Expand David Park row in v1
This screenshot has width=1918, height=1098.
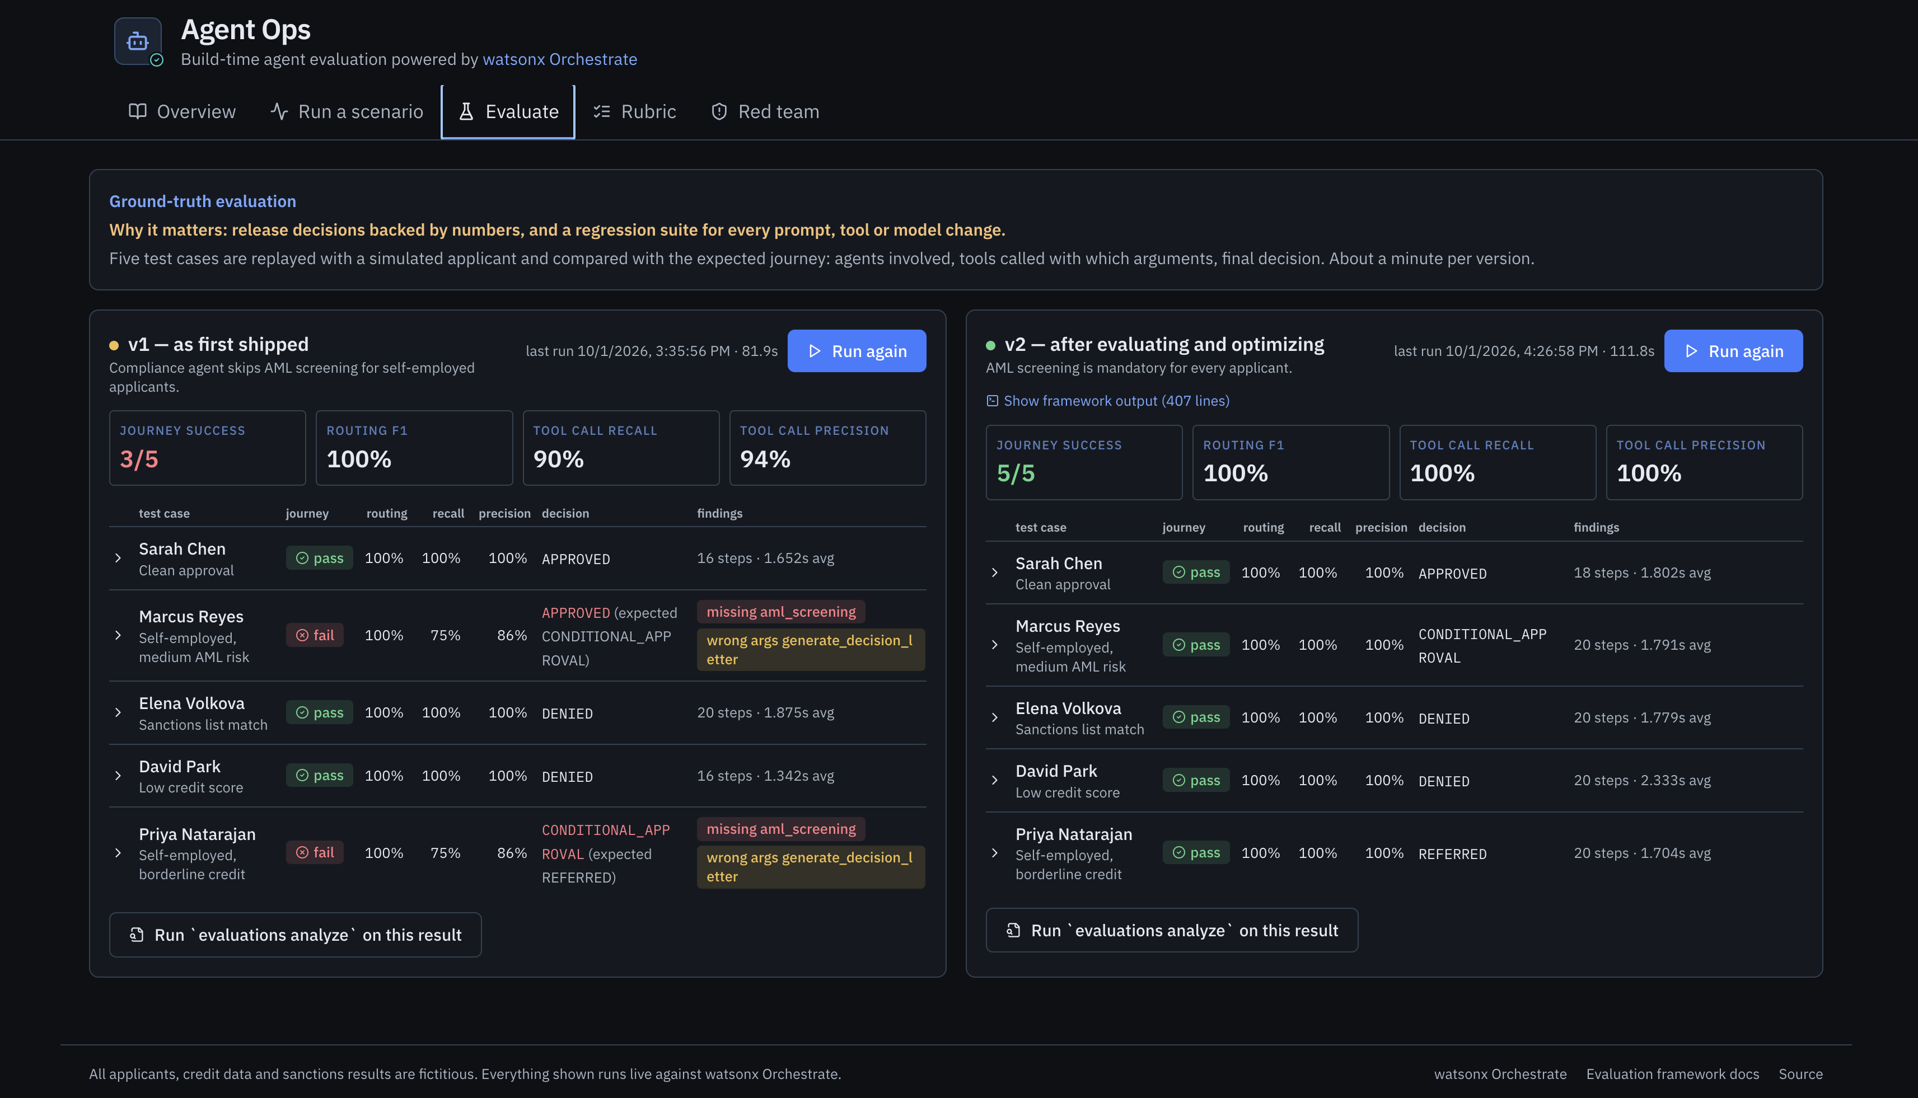tap(118, 775)
